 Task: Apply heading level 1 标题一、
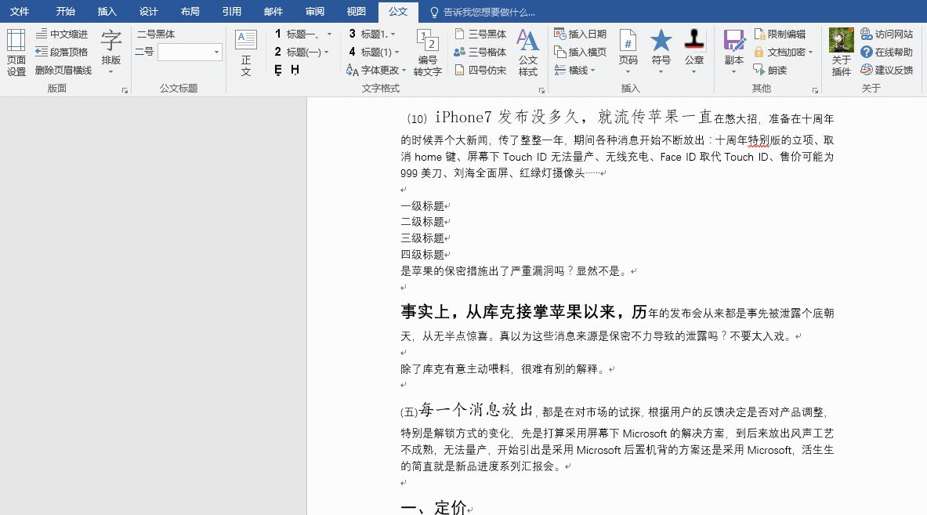pyautogui.click(x=295, y=34)
